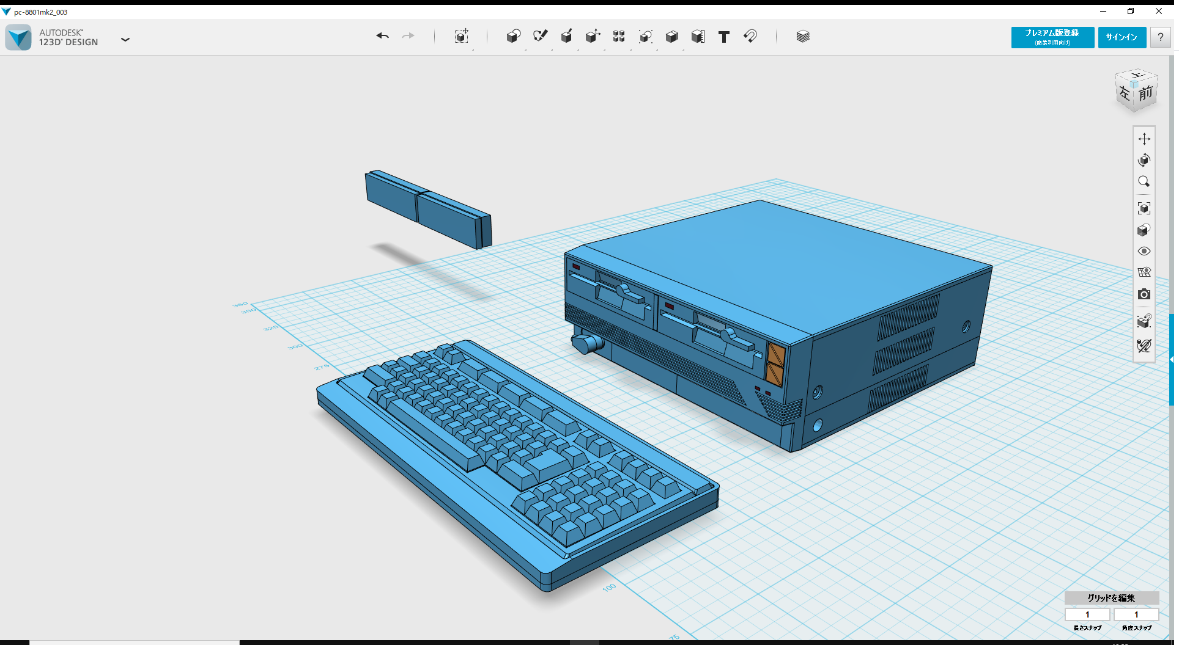Select the Modify tool
This screenshot has height=645, width=1179.
(593, 37)
